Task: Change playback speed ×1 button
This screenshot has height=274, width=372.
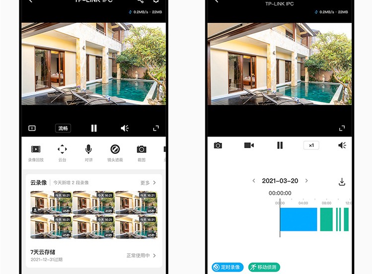Action: coord(311,145)
